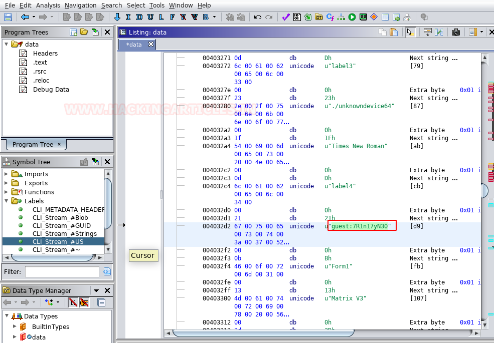The width and height of the screenshot is (494, 343).
Task: Click the blue down arrow navigation direction icon
Action: click(117, 17)
